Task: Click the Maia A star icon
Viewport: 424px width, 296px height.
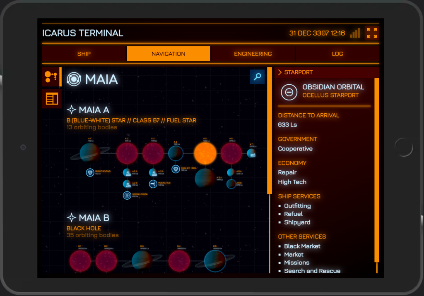Action: pyautogui.click(x=71, y=110)
